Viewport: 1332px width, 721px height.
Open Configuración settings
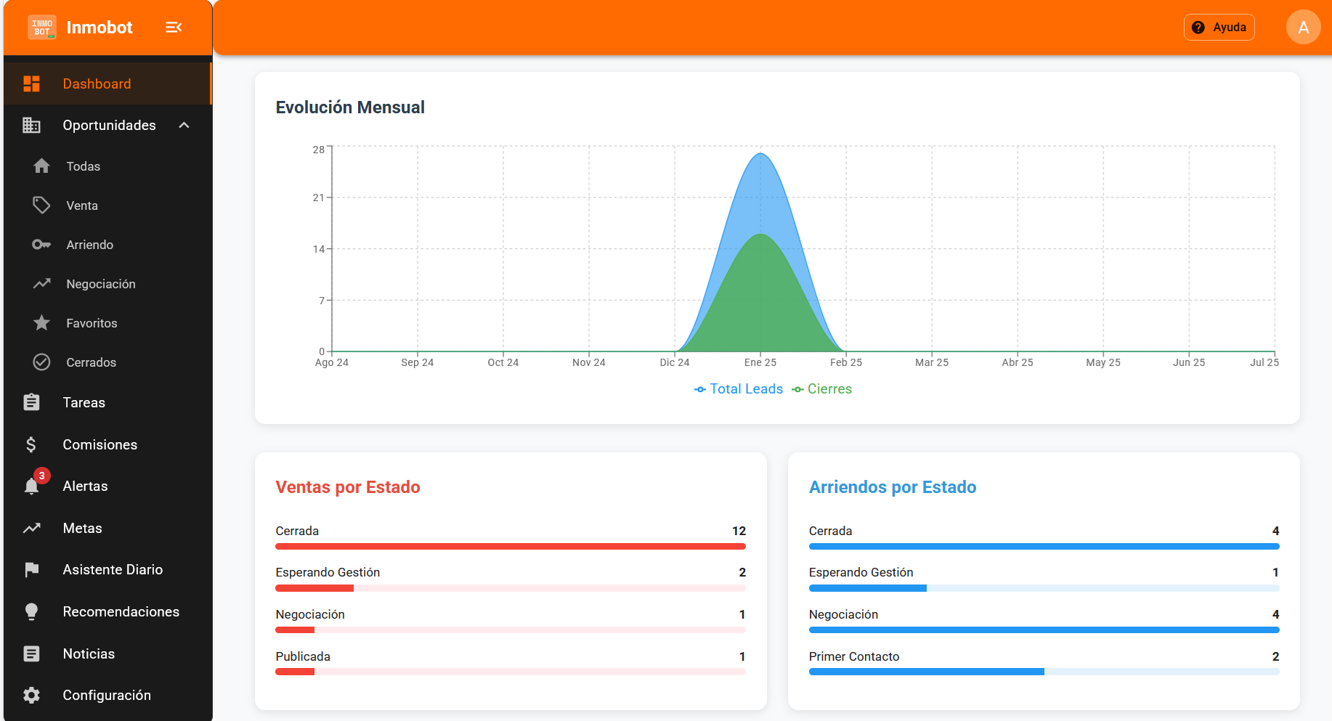click(x=107, y=695)
